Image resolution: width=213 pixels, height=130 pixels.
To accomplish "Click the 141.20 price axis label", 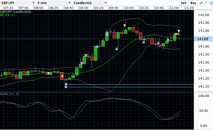I will coord(203,78).
